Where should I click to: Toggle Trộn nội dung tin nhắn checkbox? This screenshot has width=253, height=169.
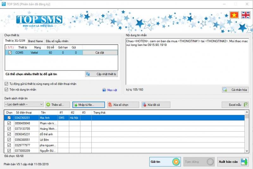click(x=7, y=90)
